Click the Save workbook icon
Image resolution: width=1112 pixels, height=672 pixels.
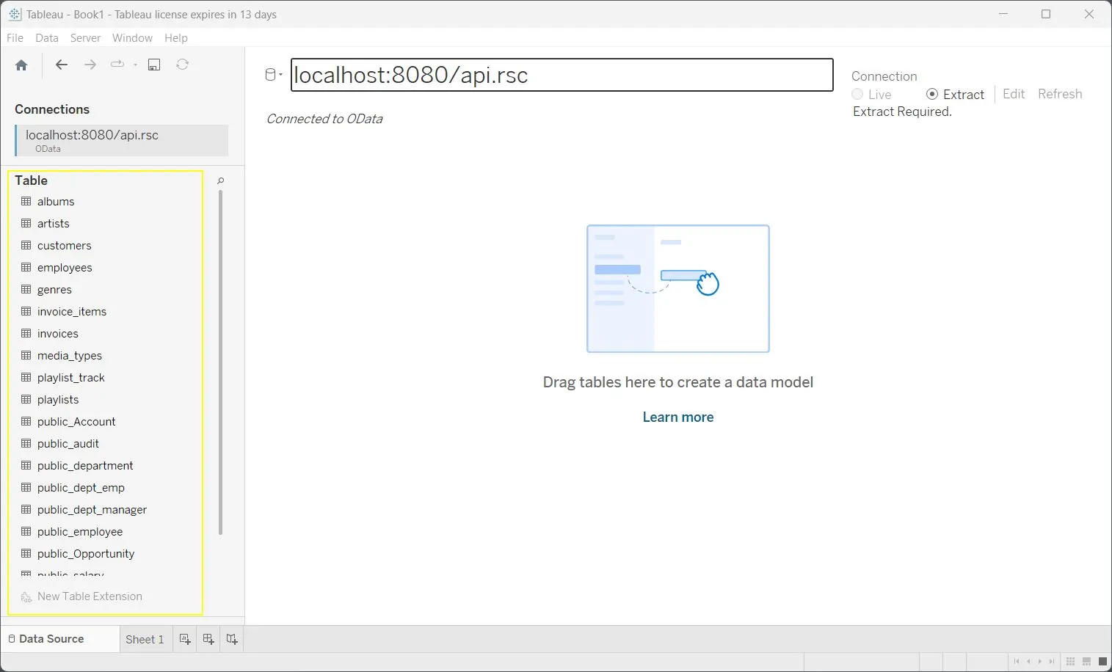pos(153,65)
